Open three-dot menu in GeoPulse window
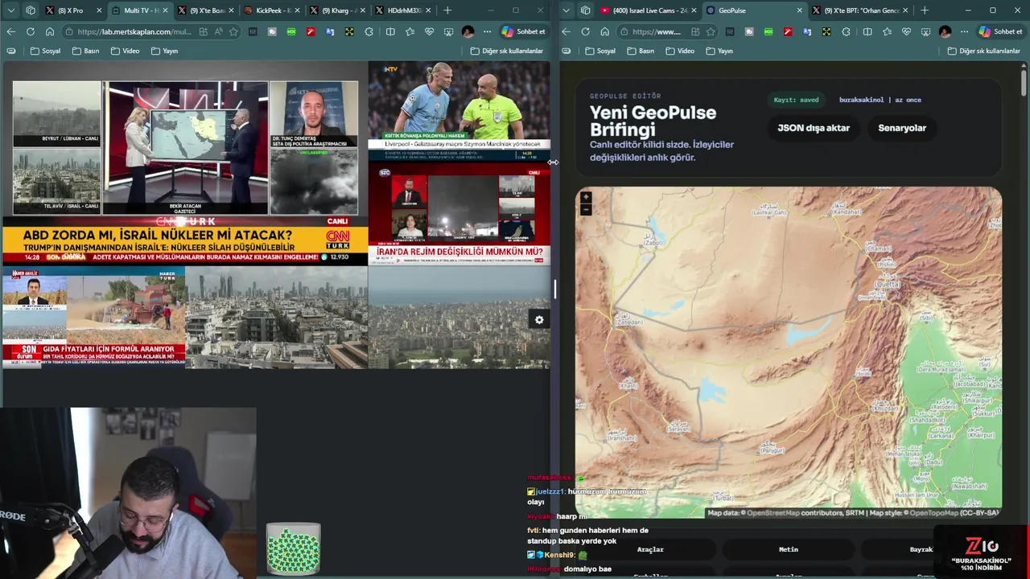The height and width of the screenshot is (579, 1030). point(964,31)
